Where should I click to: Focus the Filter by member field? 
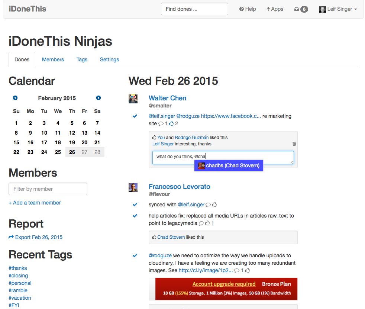tap(48, 189)
